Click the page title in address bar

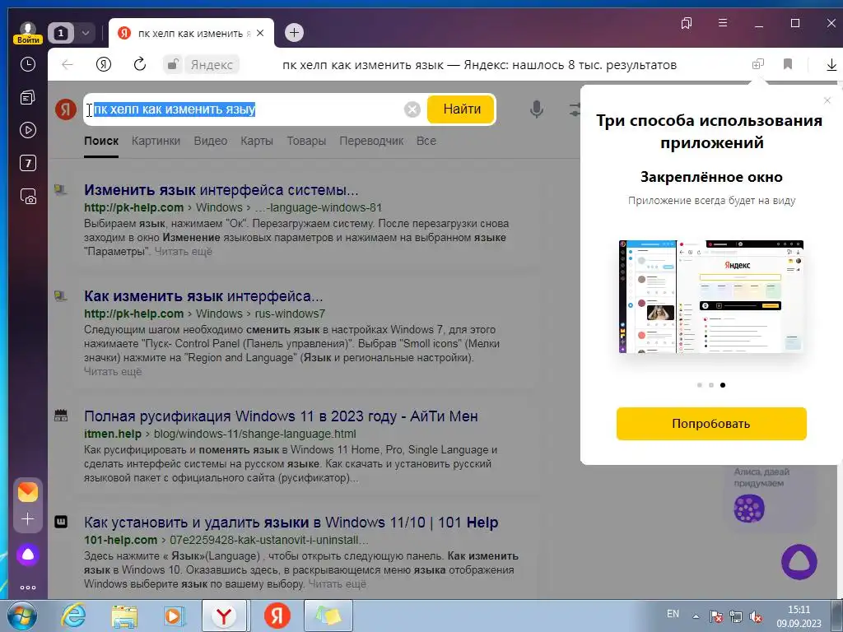click(479, 65)
